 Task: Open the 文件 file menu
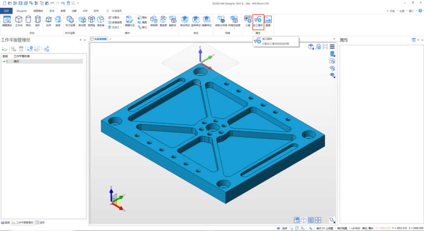(x=7, y=10)
